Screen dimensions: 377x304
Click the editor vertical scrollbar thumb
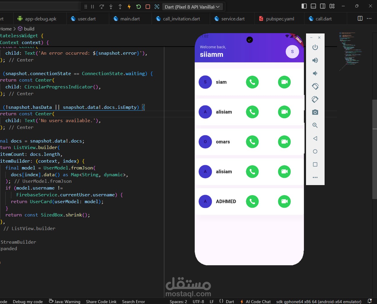tap(375, 149)
